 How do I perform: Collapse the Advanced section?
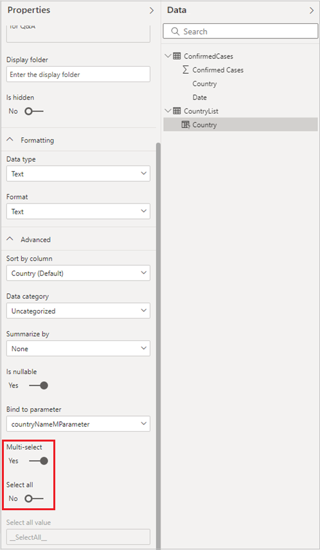(10, 239)
